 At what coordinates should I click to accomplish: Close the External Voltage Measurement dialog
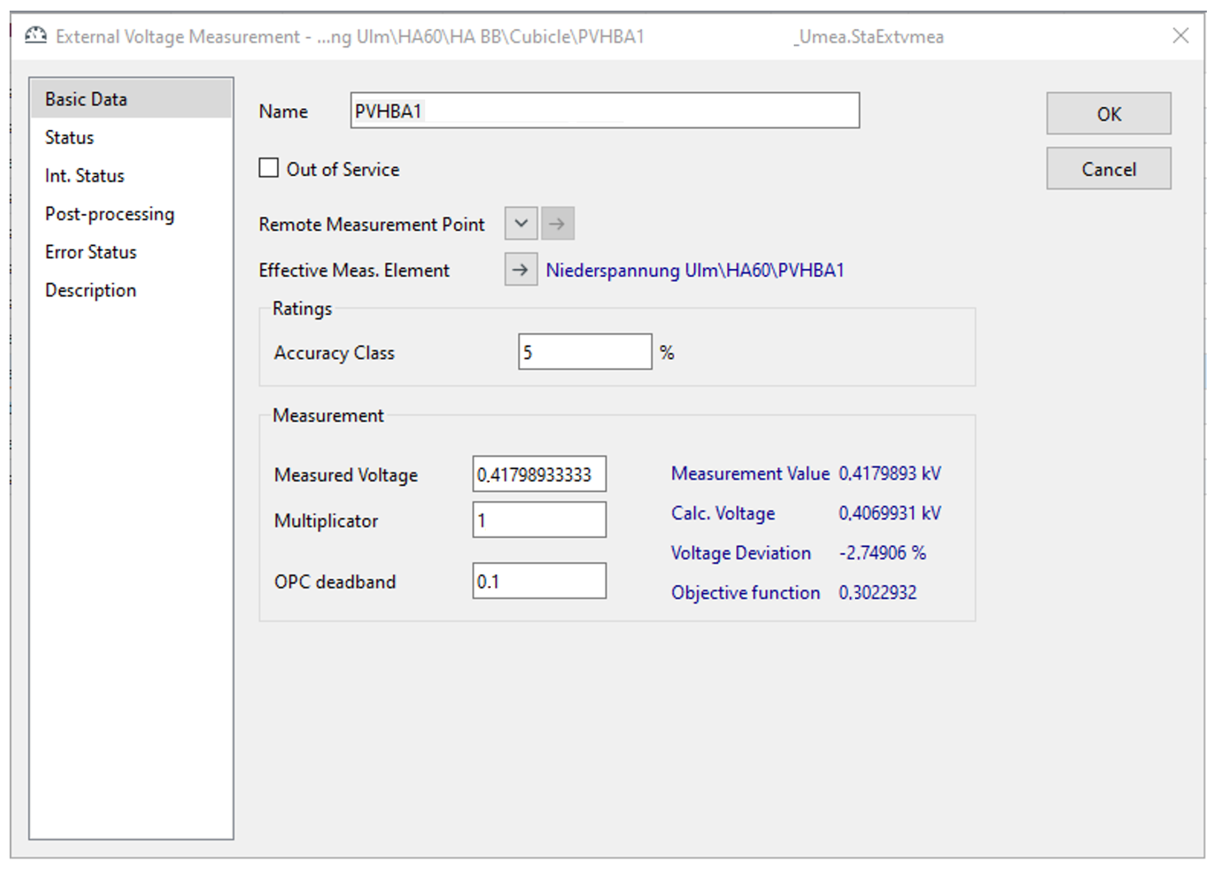(x=1181, y=36)
